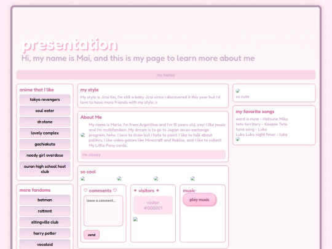Click the 'anime that I like' heading
332x249 pixels.
pyautogui.click(x=37, y=90)
